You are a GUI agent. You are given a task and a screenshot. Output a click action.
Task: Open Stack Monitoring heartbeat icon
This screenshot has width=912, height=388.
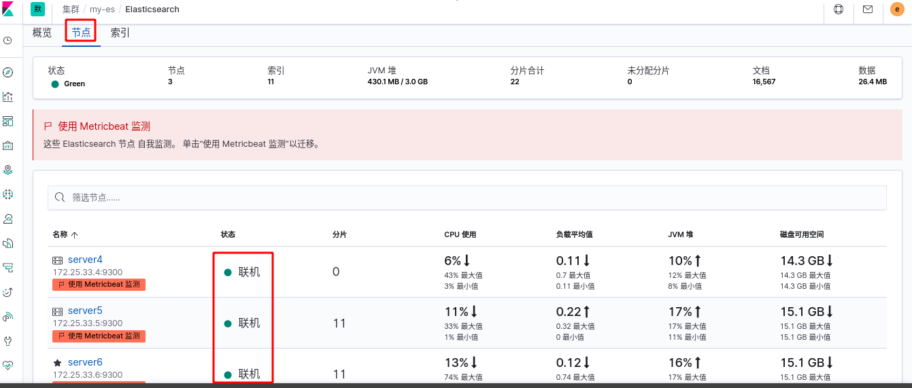[7, 365]
